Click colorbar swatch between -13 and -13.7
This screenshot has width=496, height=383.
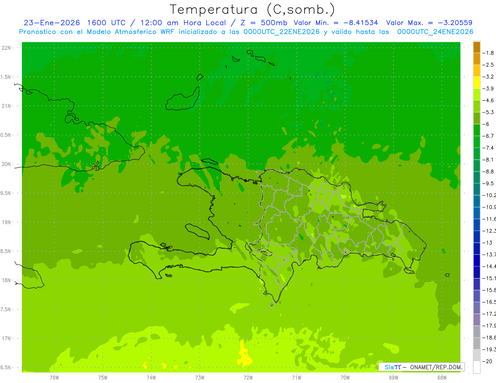(477, 249)
